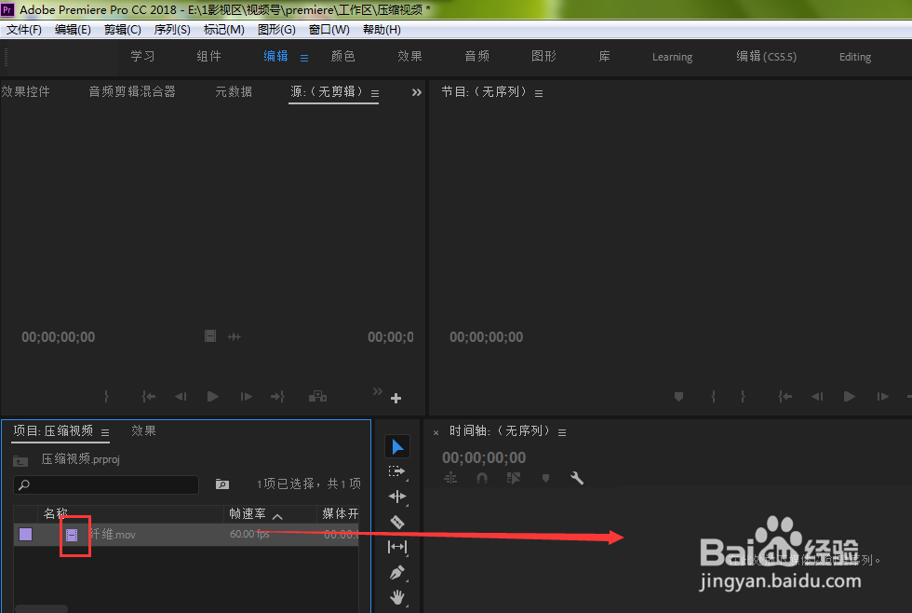Open the 元数据 panel tab
This screenshot has height=613, width=912.
point(234,91)
